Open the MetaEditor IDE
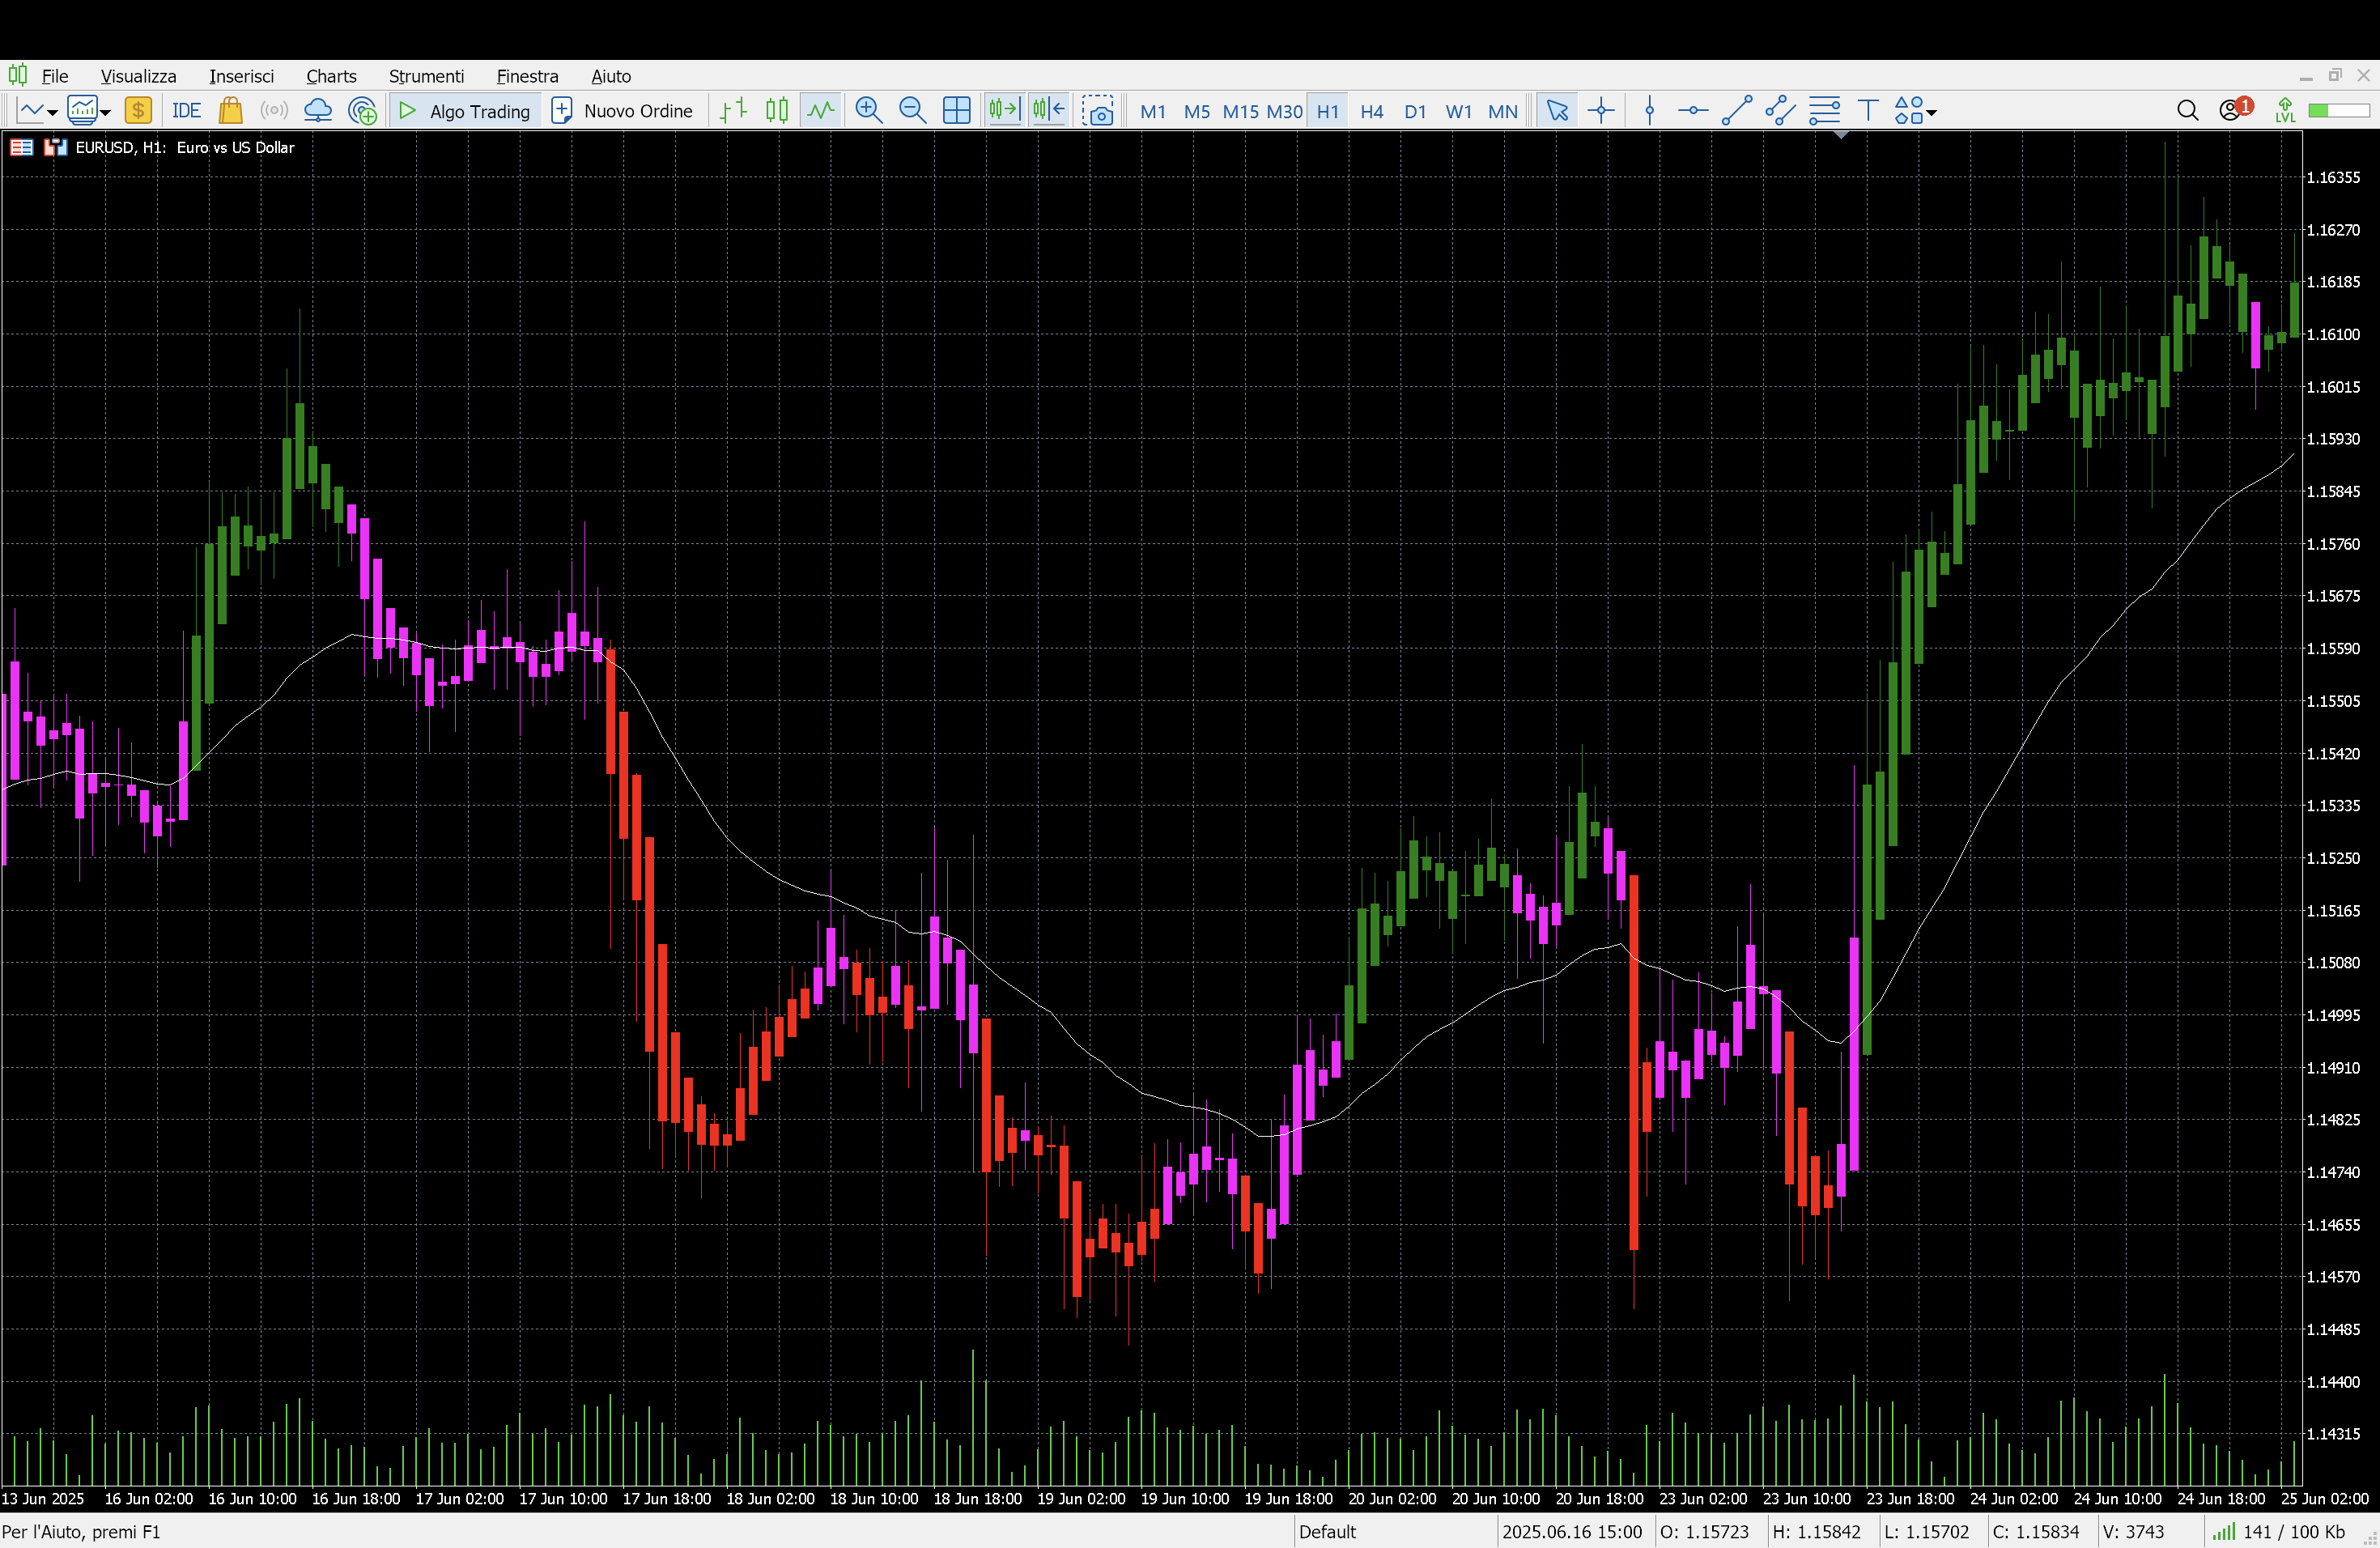 pyautogui.click(x=186, y=111)
